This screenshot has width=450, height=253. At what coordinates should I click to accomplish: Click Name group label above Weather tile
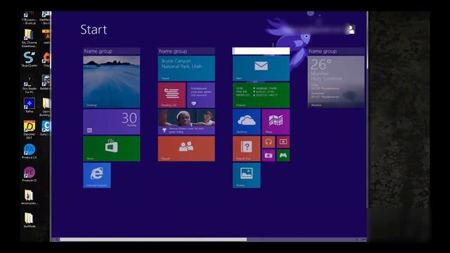pyautogui.click(x=336, y=51)
